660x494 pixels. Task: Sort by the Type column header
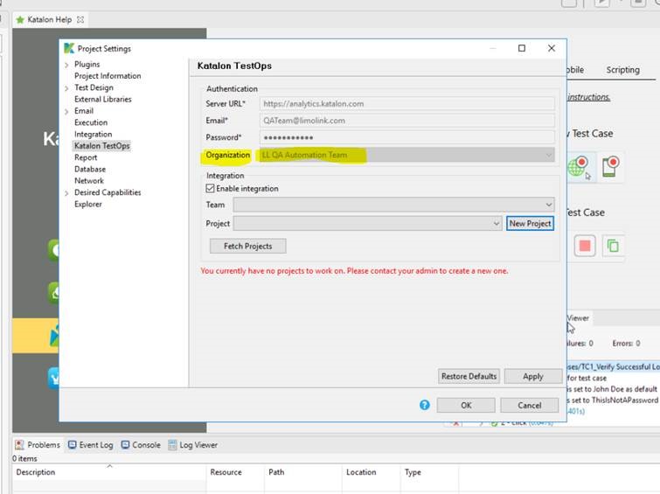pyautogui.click(x=429, y=472)
